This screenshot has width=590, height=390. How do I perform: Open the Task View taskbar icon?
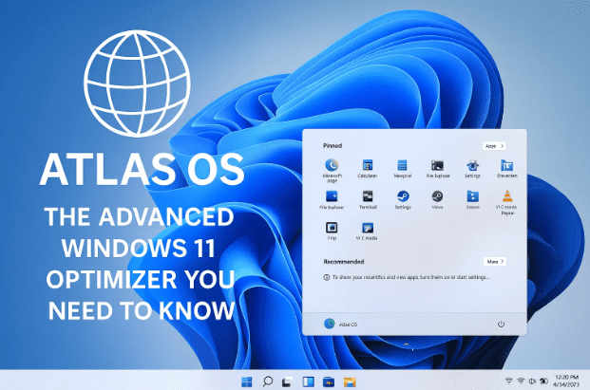[x=288, y=382]
